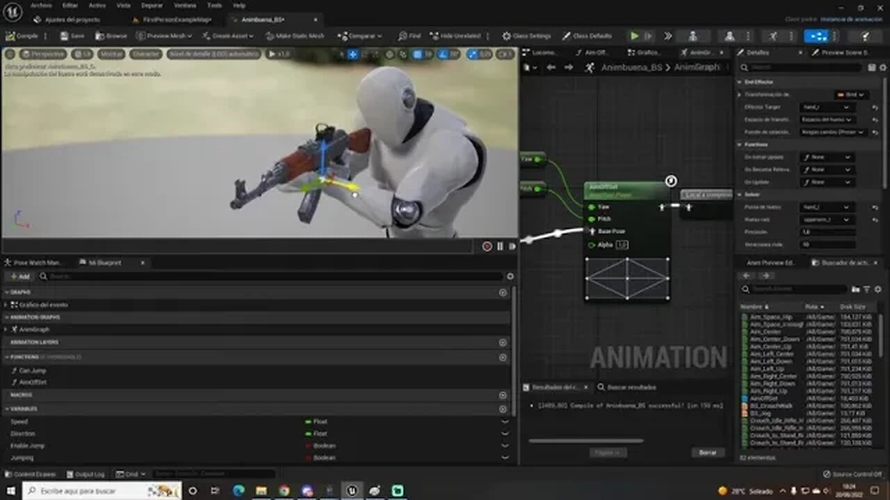Image resolution: width=890 pixels, height=500 pixels.
Task: Click the record button under viewport
Action: click(487, 247)
